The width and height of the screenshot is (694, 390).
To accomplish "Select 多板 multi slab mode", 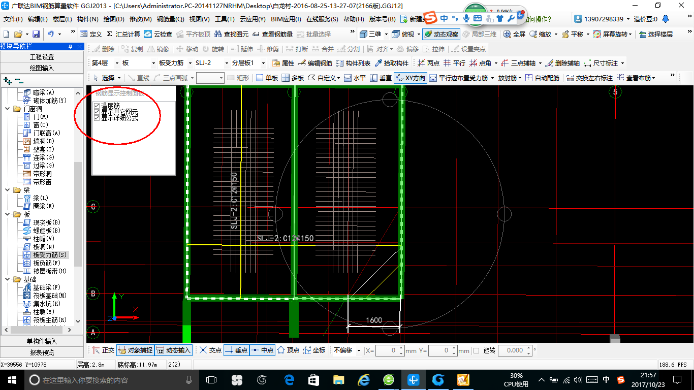I will pos(293,78).
